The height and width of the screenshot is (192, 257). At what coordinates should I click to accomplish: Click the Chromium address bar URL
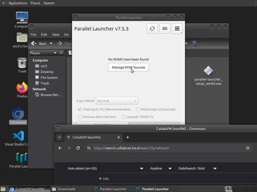(x=131, y=148)
